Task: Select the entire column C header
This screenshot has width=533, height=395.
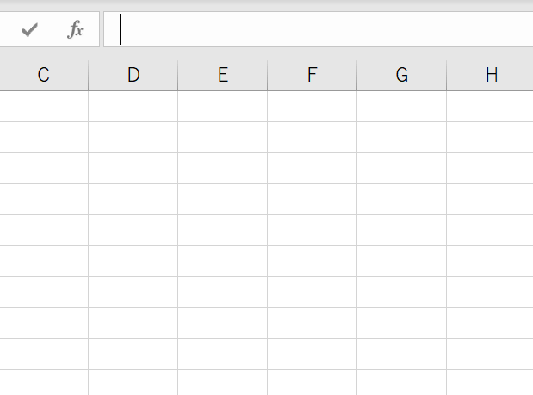Action: 44,75
